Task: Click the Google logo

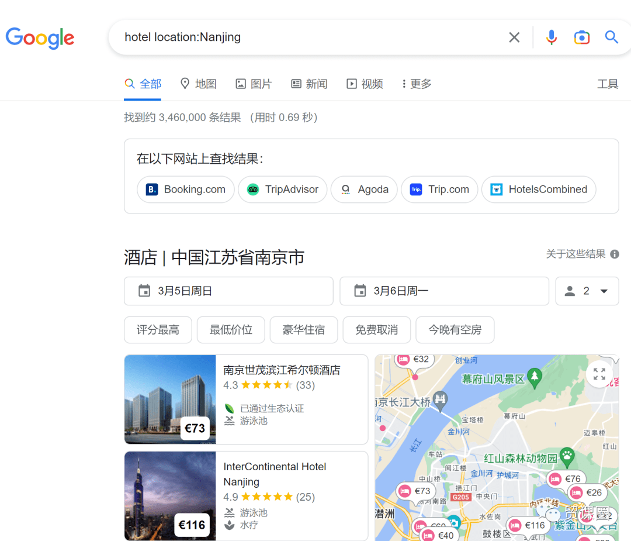Action: click(x=40, y=38)
